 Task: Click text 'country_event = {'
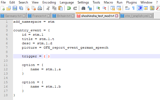click(32, 31)
